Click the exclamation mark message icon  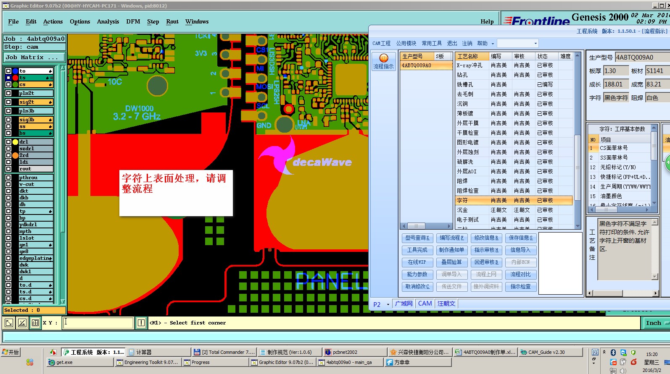pos(141,323)
